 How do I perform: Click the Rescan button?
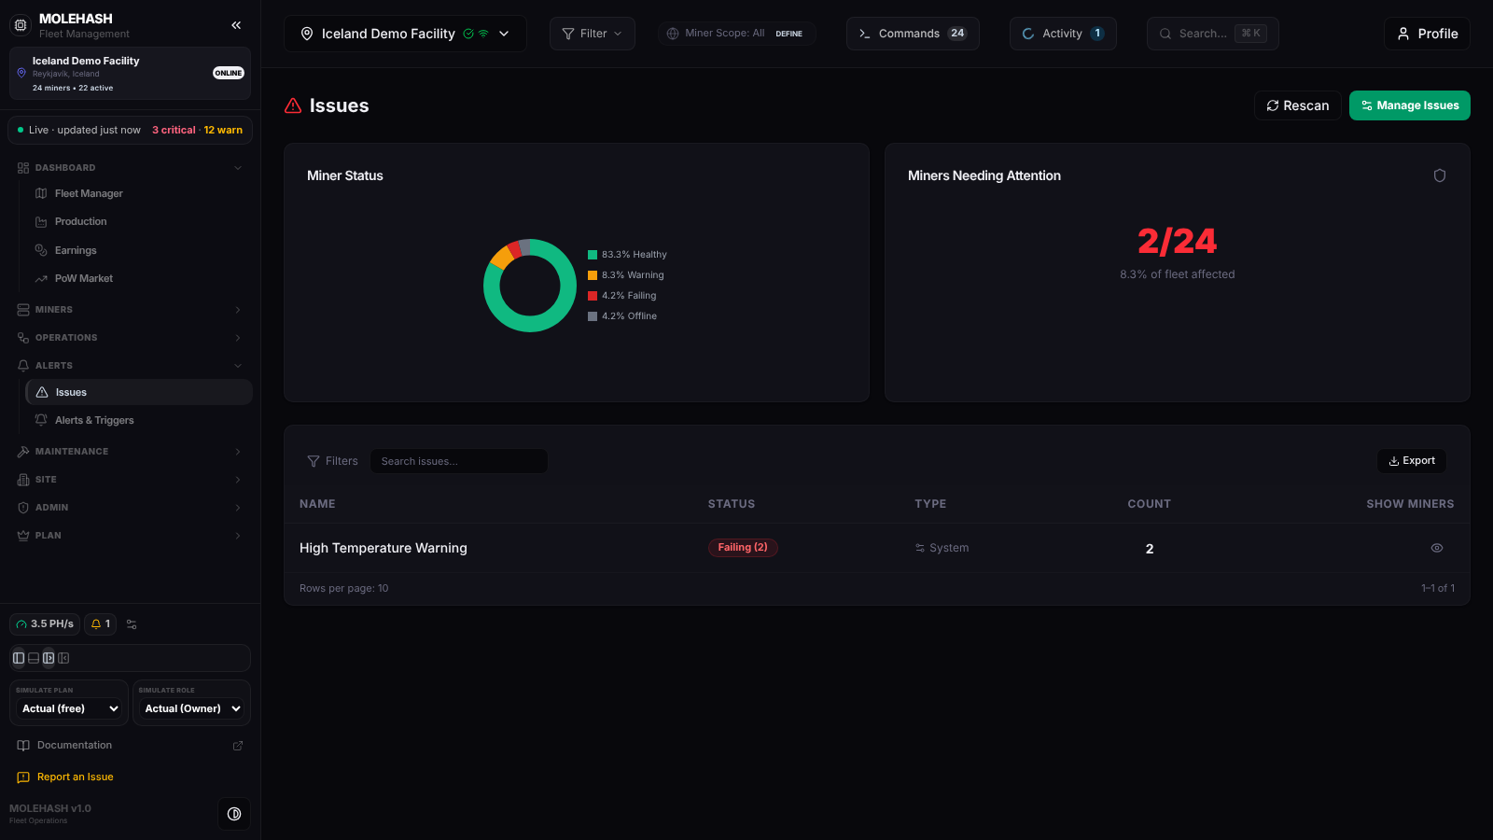(1297, 105)
